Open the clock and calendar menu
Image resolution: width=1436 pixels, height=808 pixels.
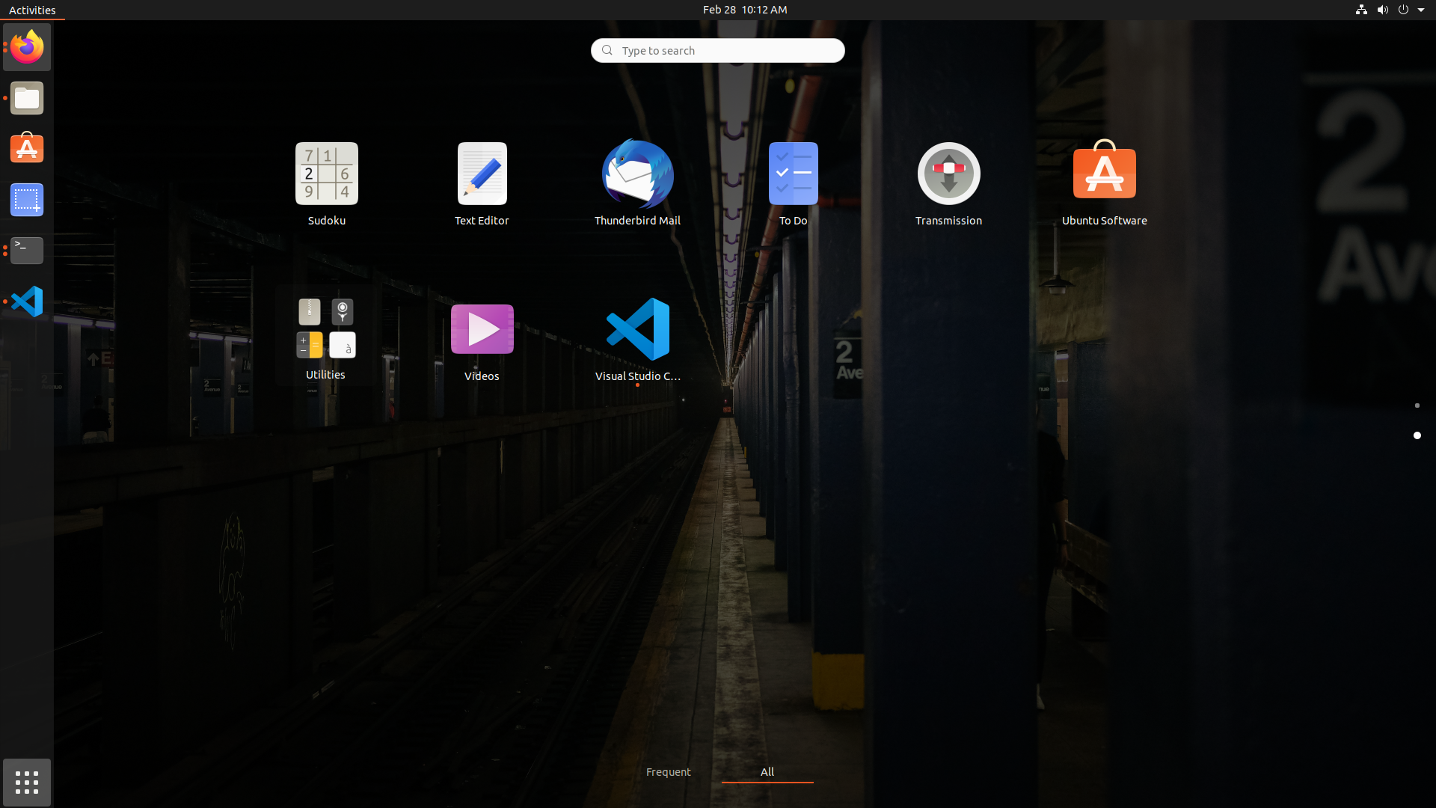[744, 10]
